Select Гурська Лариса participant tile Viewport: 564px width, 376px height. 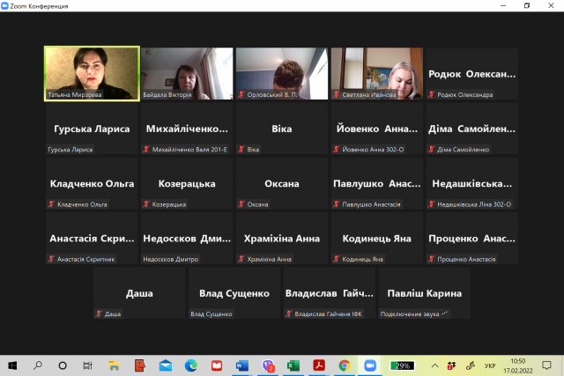coord(92,129)
